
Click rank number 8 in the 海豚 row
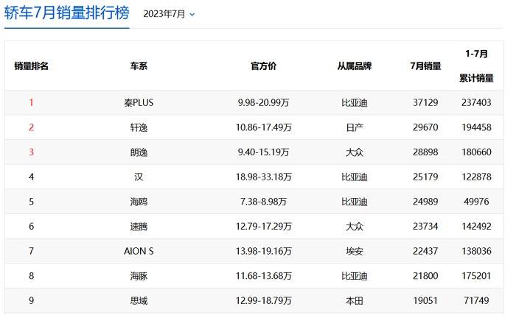click(31, 276)
